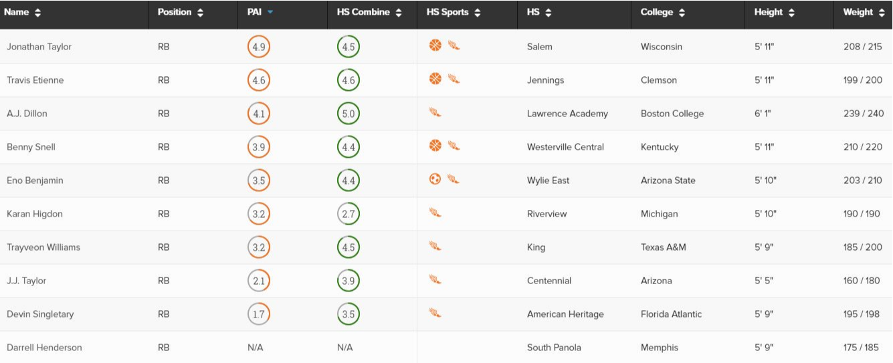Click A.J. Dillon's 5.0 HS Combine ring
The image size is (893, 363).
[x=349, y=114]
